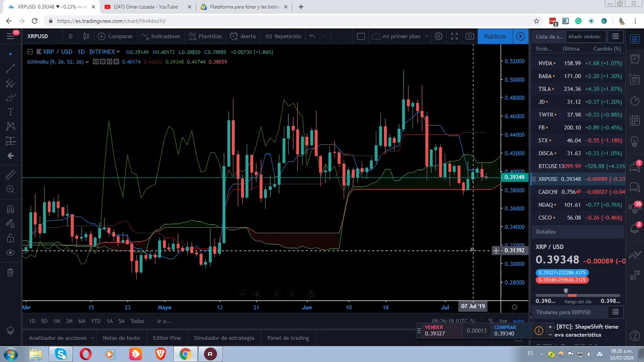
Task: Click the Publicar button
Action: (x=495, y=36)
